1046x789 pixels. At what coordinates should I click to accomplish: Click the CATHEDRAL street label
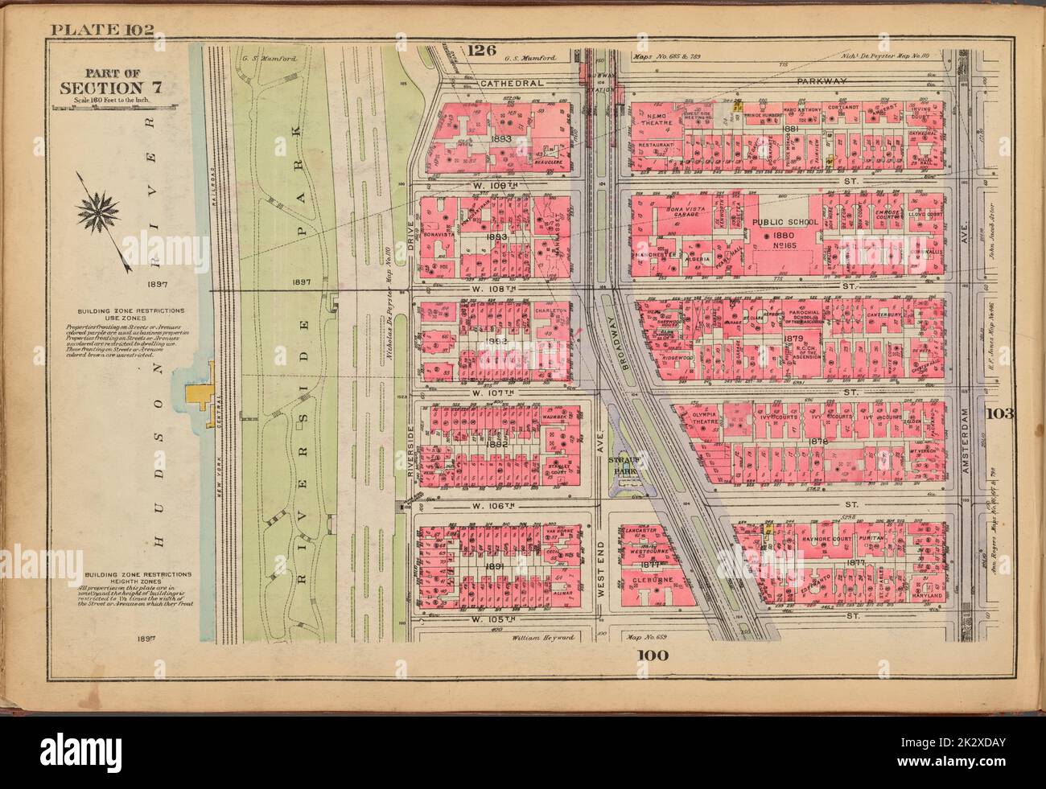click(x=511, y=83)
